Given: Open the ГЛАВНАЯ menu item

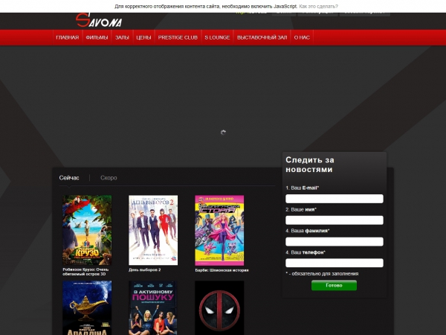Looking at the screenshot, I should (x=68, y=38).
